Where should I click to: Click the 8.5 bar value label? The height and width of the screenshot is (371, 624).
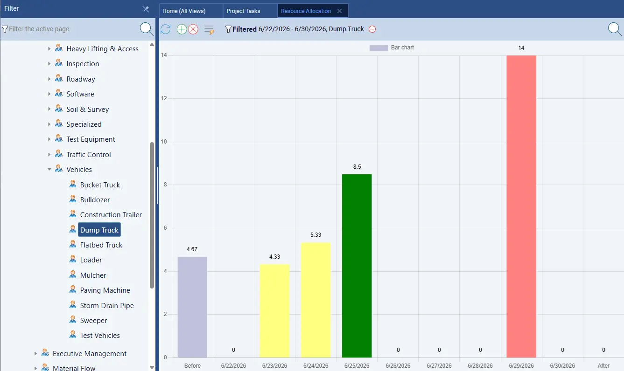tap(357, 166)
